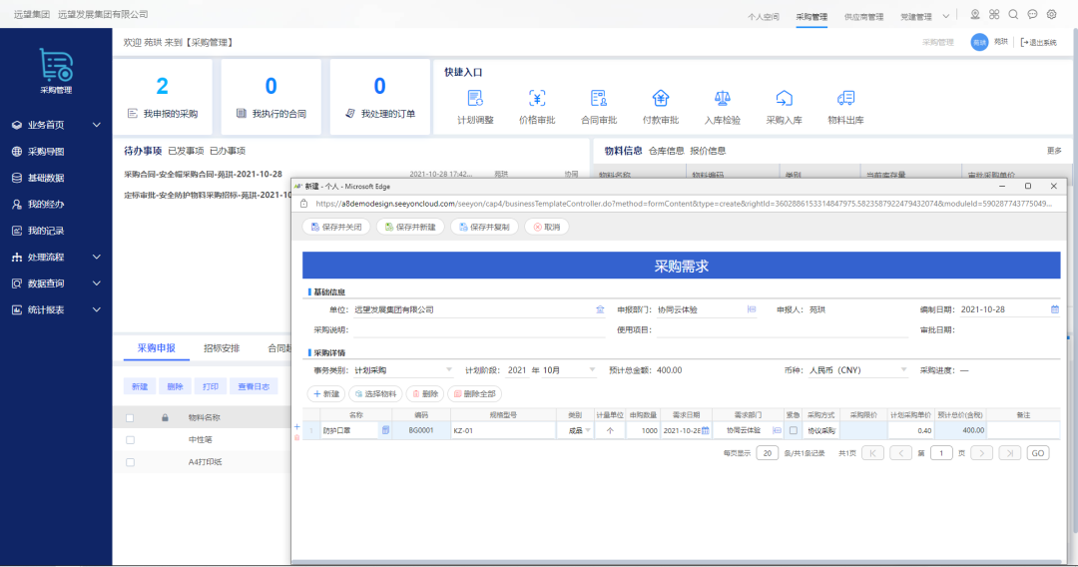Switch to 供应商管理 top tab
This screenshot has width=1078, height=567.
click(863, 17)
